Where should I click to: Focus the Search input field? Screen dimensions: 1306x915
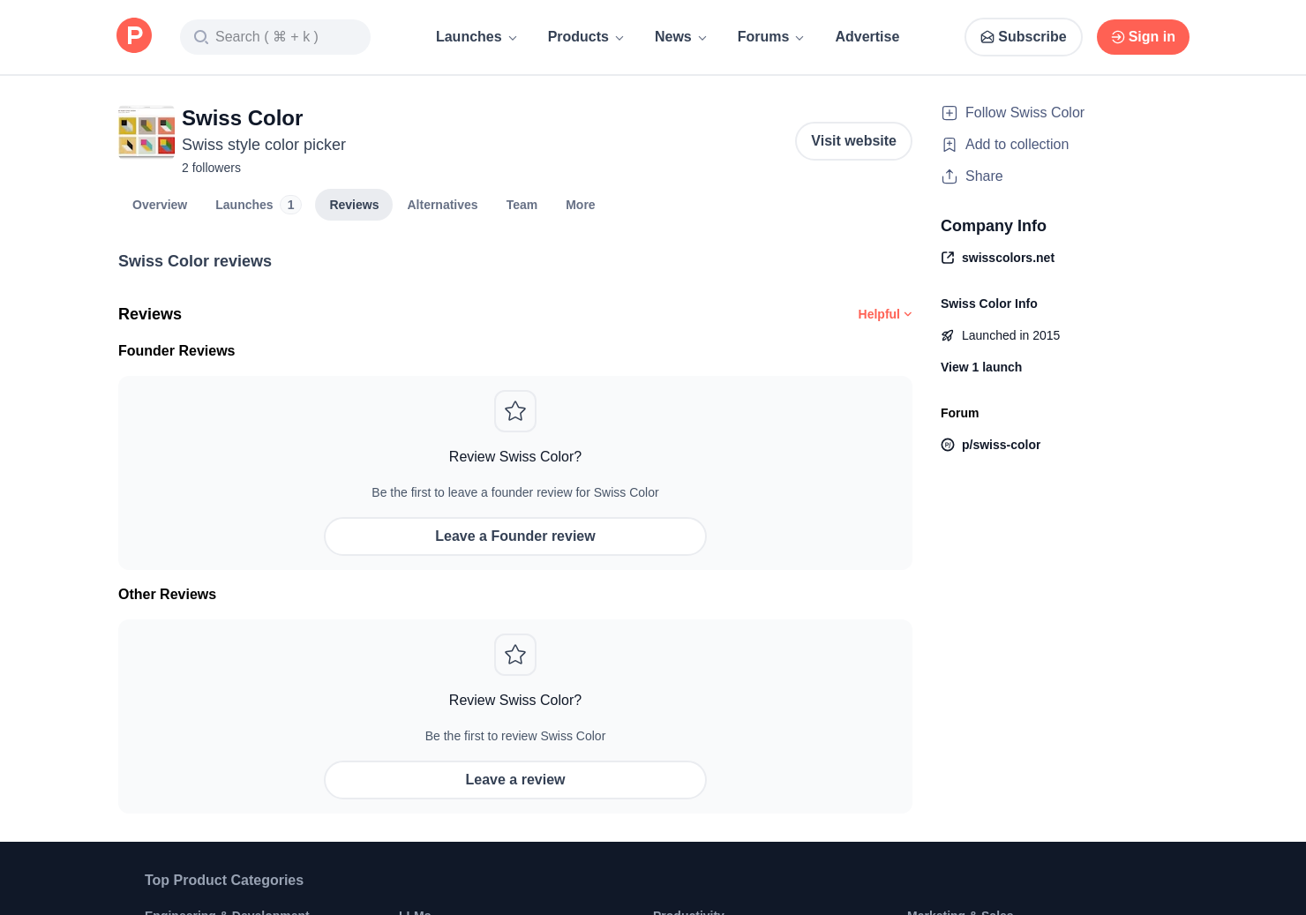coord(275,37)
